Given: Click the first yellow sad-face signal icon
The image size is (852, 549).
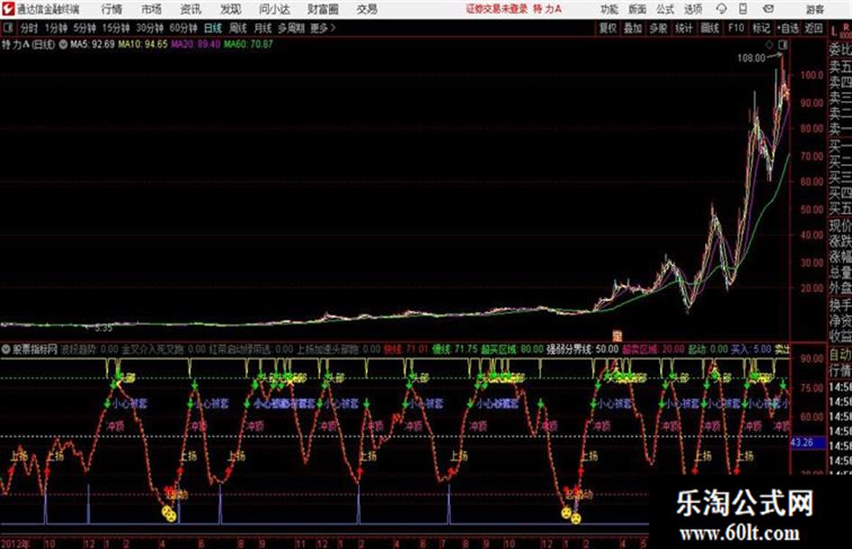Looking at the screenshot, I should click(166, 511).
